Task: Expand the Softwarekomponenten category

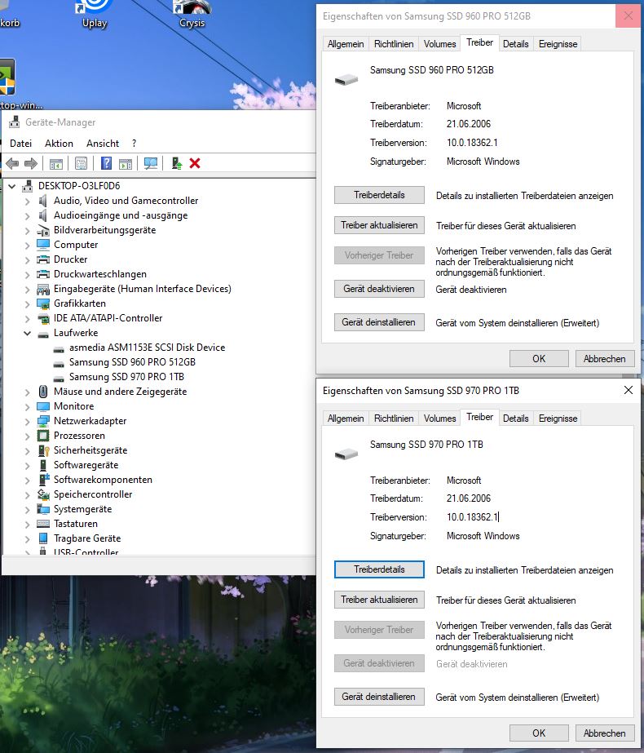Action: [28, 480]
